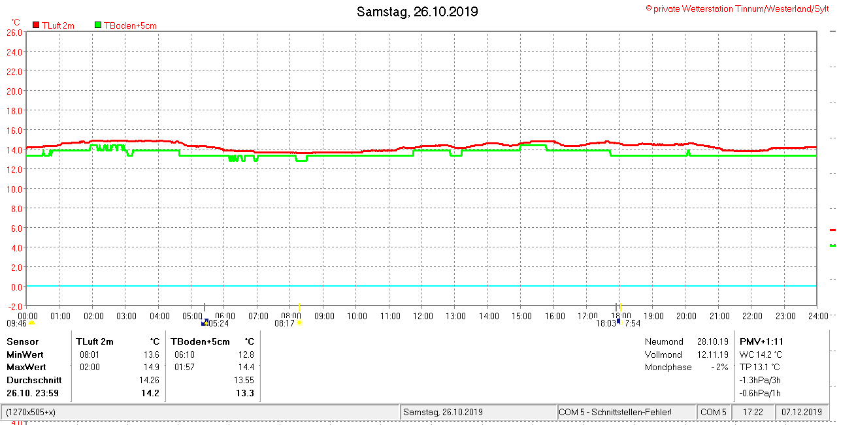Click the PMV+1:11 value in info panel
The height and width of the screenshot is (425, 856).
coord(761,341)
